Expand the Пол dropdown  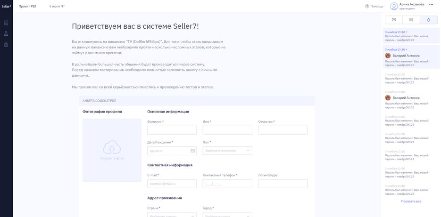(x=227, y=151)
